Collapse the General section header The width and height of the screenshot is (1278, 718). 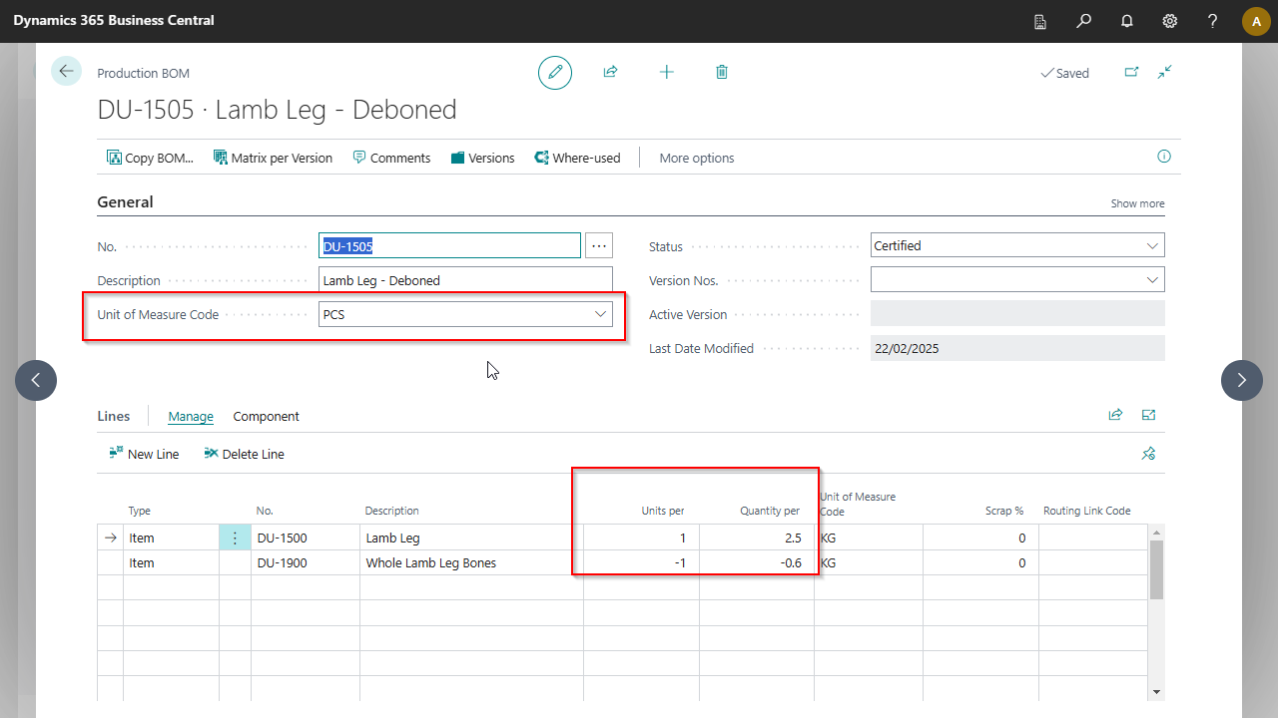tap(125, 201)
